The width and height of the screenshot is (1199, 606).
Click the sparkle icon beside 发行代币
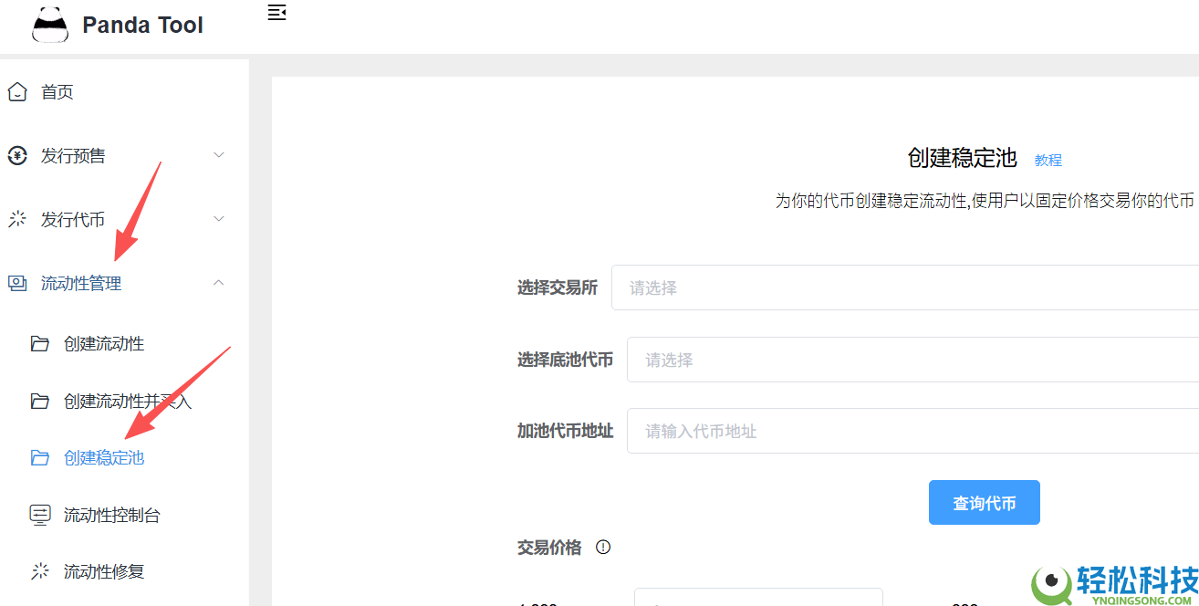coord(17,220)
